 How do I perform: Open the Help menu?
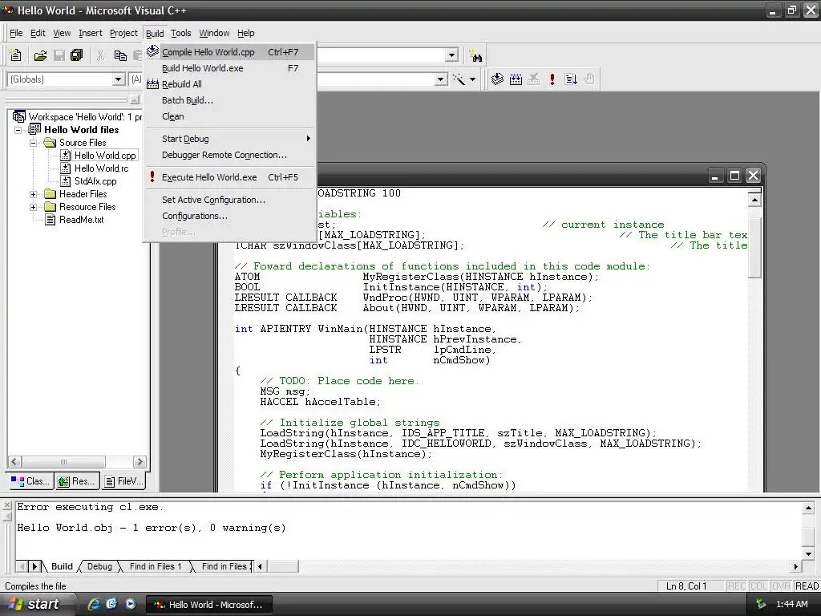click(245, 33)
